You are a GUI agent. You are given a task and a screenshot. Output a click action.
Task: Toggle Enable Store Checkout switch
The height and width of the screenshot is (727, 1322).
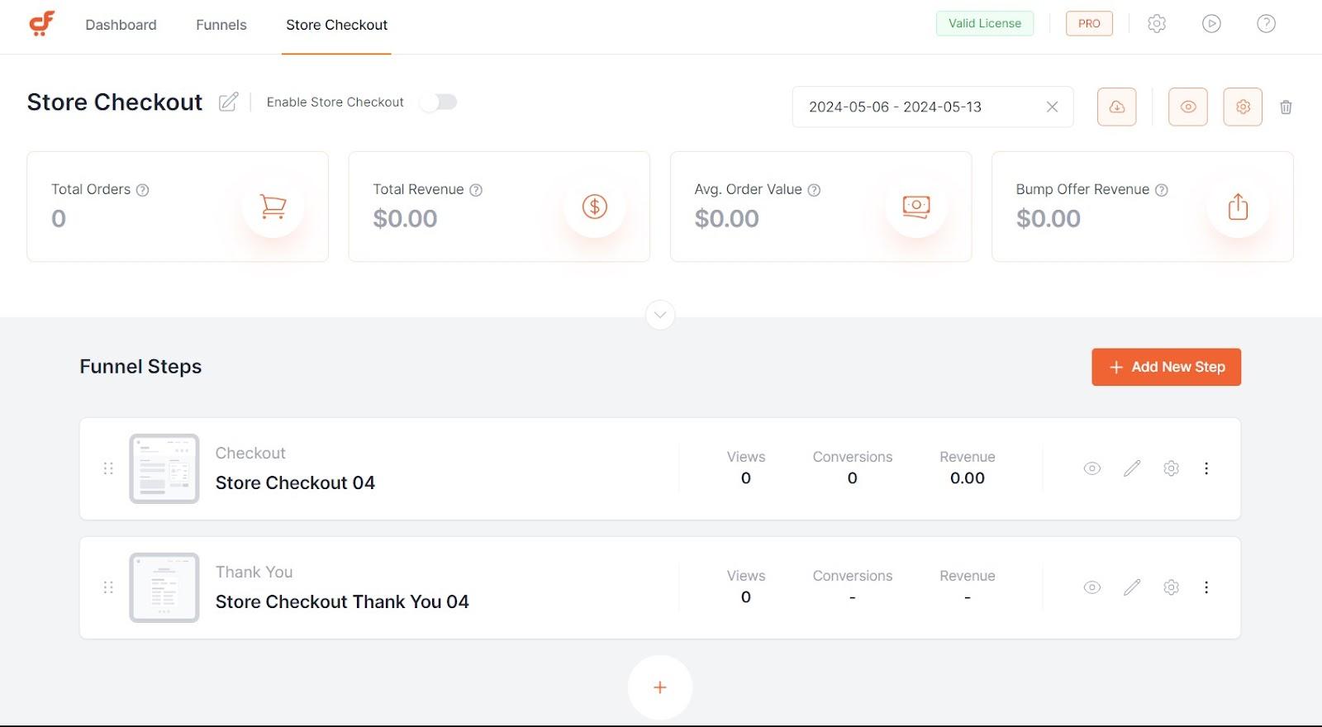point(438,102)
